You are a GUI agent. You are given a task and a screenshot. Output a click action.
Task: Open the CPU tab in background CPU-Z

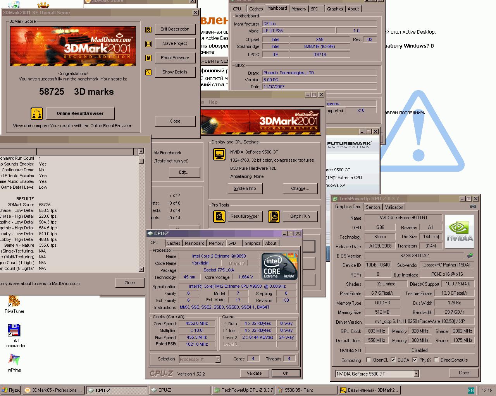tap(237, 9)
